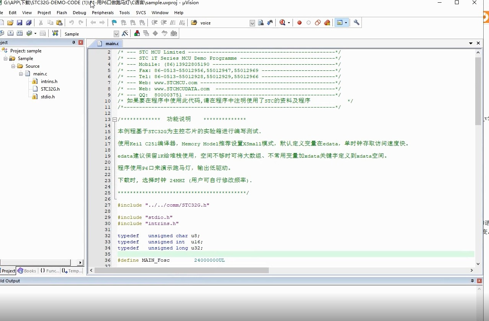Open the Flash menu
The image size is (489, 321).
(62, 13)
